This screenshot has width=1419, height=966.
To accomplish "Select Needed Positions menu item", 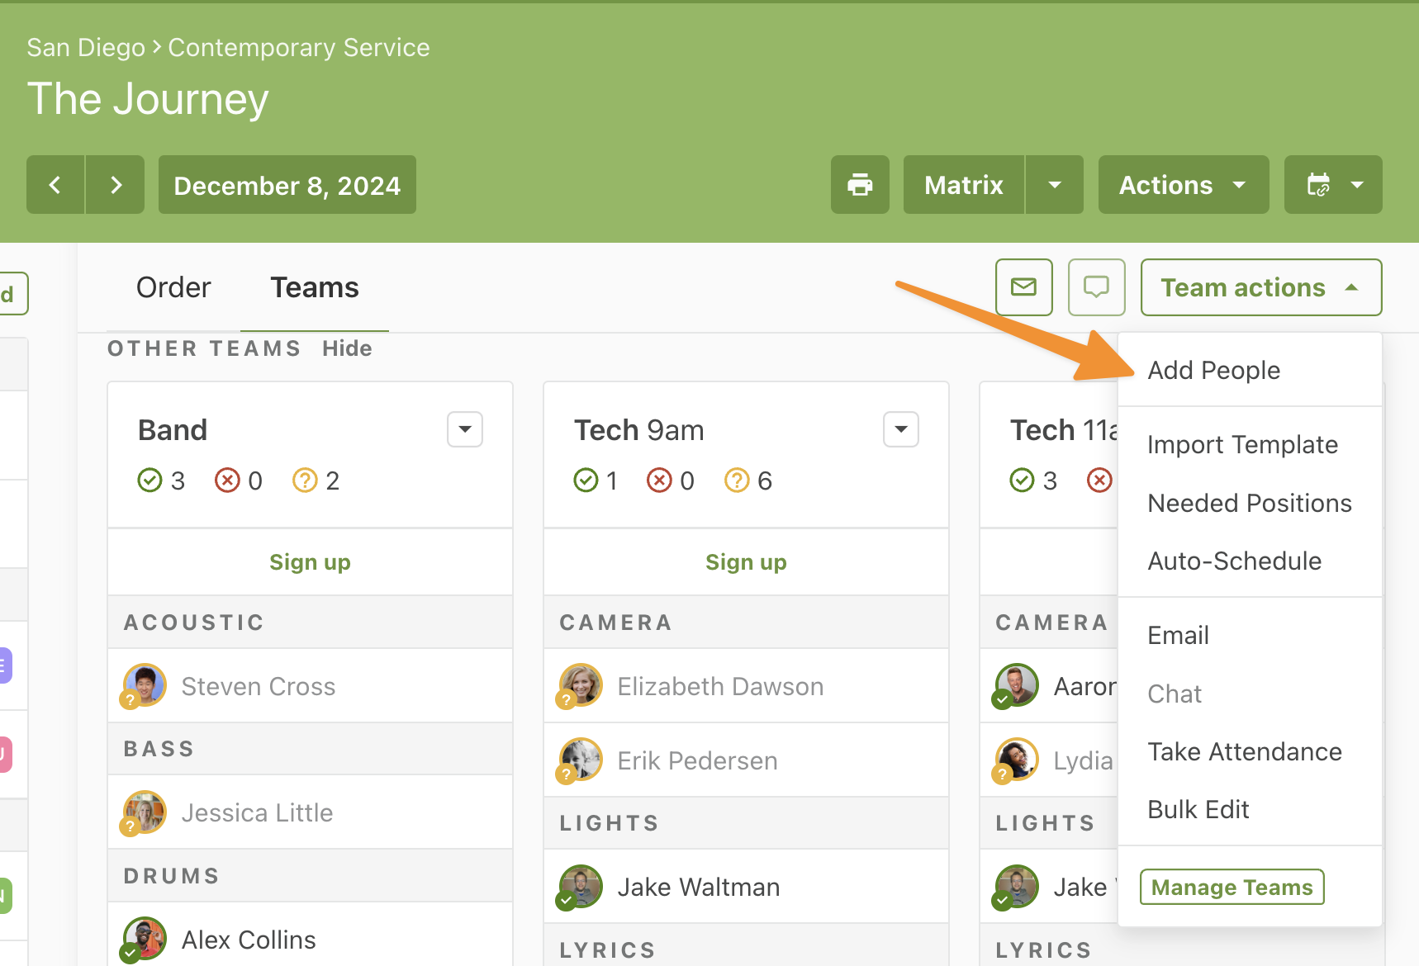I will [x=1250, y=504].
